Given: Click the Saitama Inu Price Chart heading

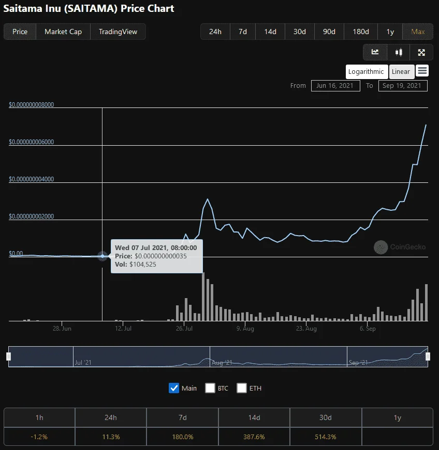Looking at the screenshot, I should pos(89,8).
